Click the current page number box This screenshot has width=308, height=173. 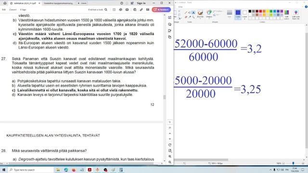coord(170,122)
